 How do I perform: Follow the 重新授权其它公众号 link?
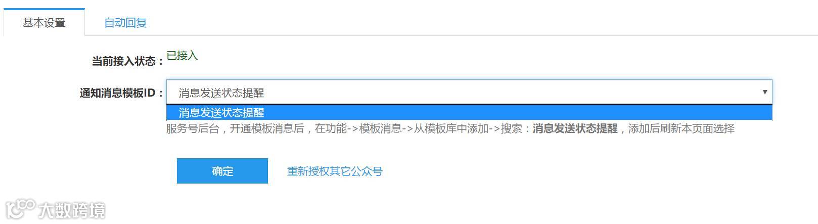point(335,171)
